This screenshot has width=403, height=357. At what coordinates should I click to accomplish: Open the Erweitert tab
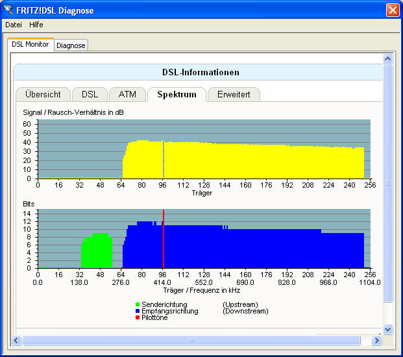click(234, 94)
